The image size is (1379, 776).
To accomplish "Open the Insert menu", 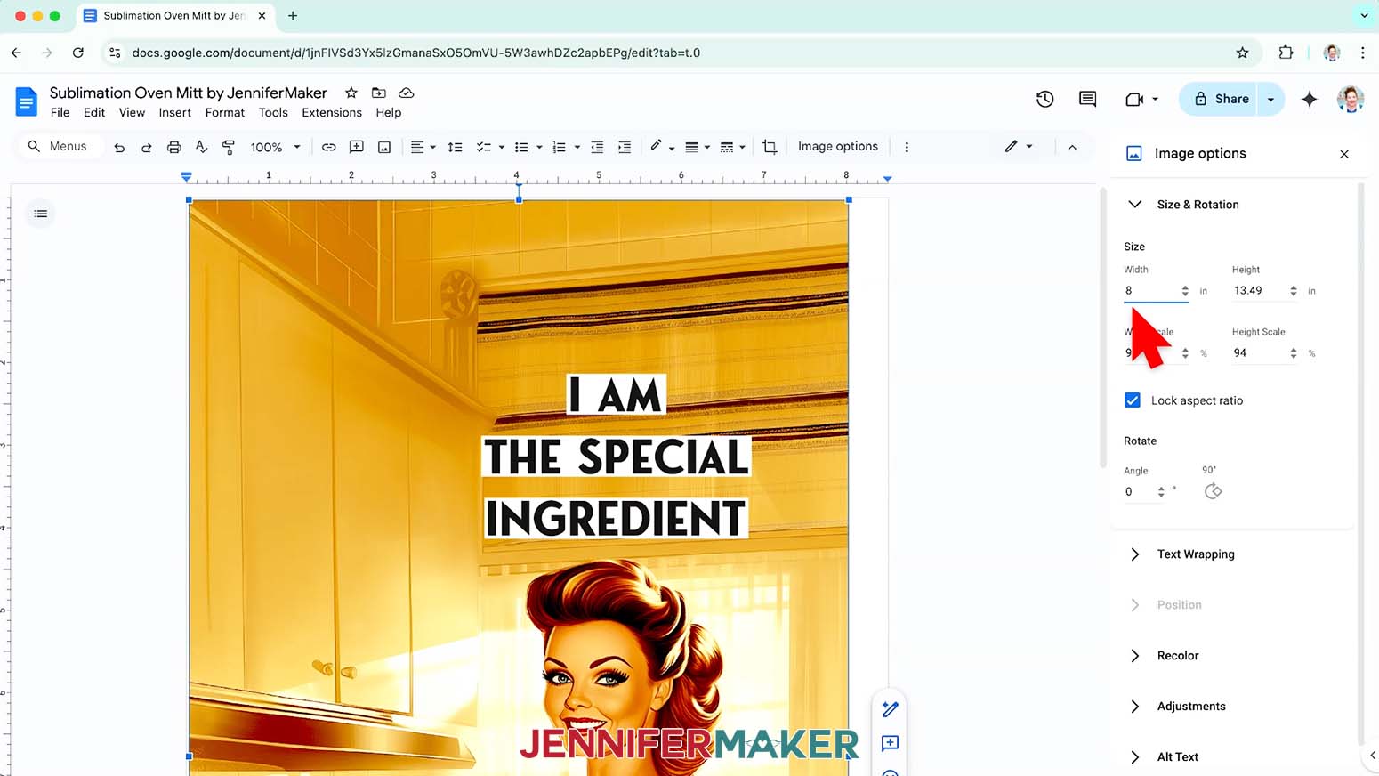I will click(175, 113).
